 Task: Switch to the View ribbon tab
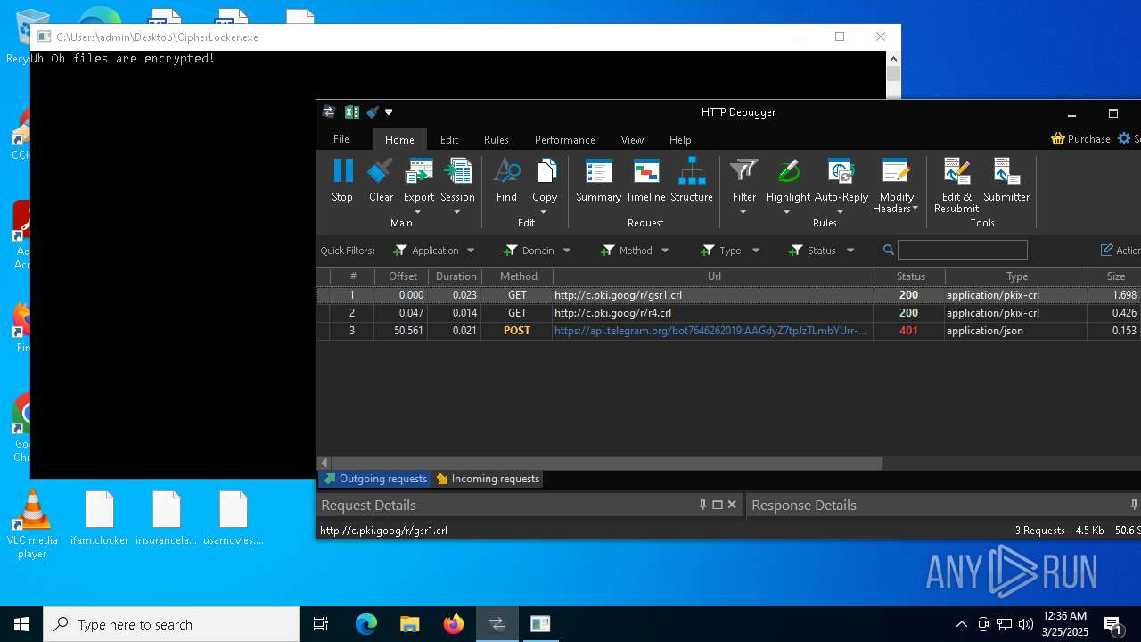[x=632, y=139]
